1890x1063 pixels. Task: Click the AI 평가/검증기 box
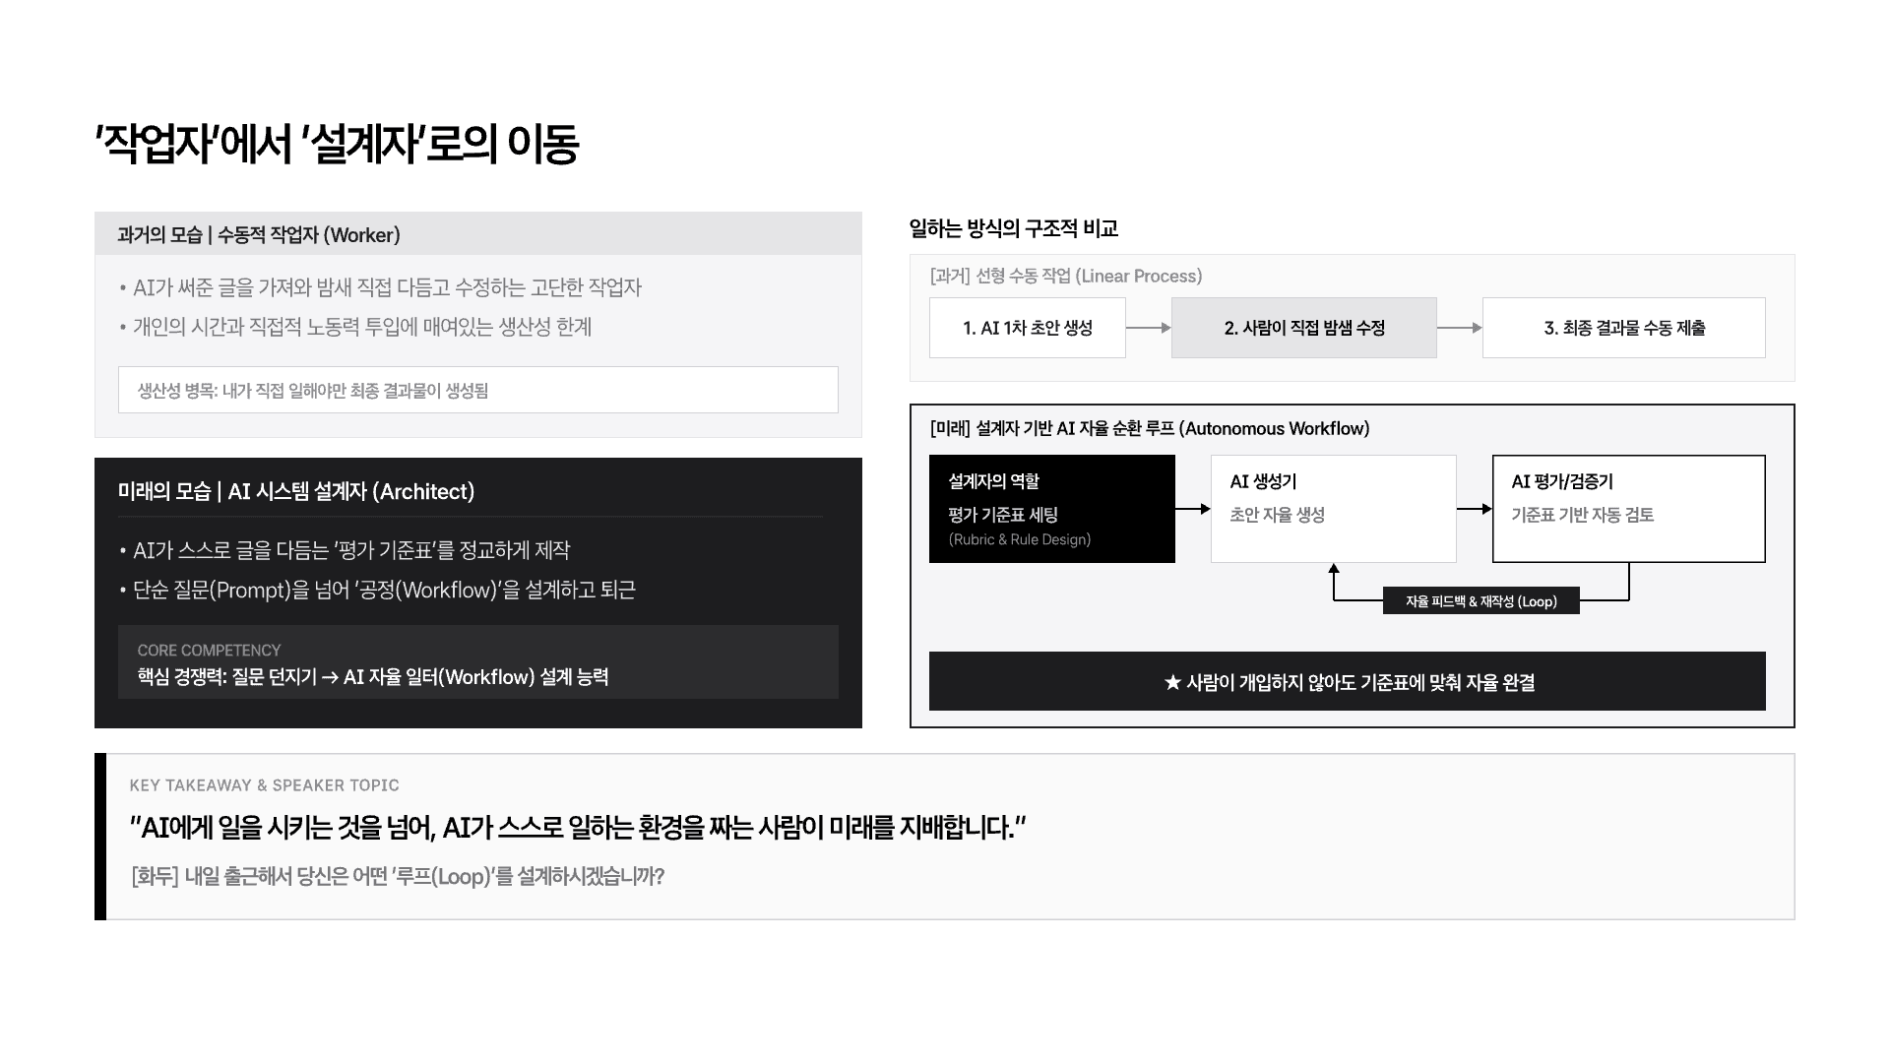(1629, 509)
